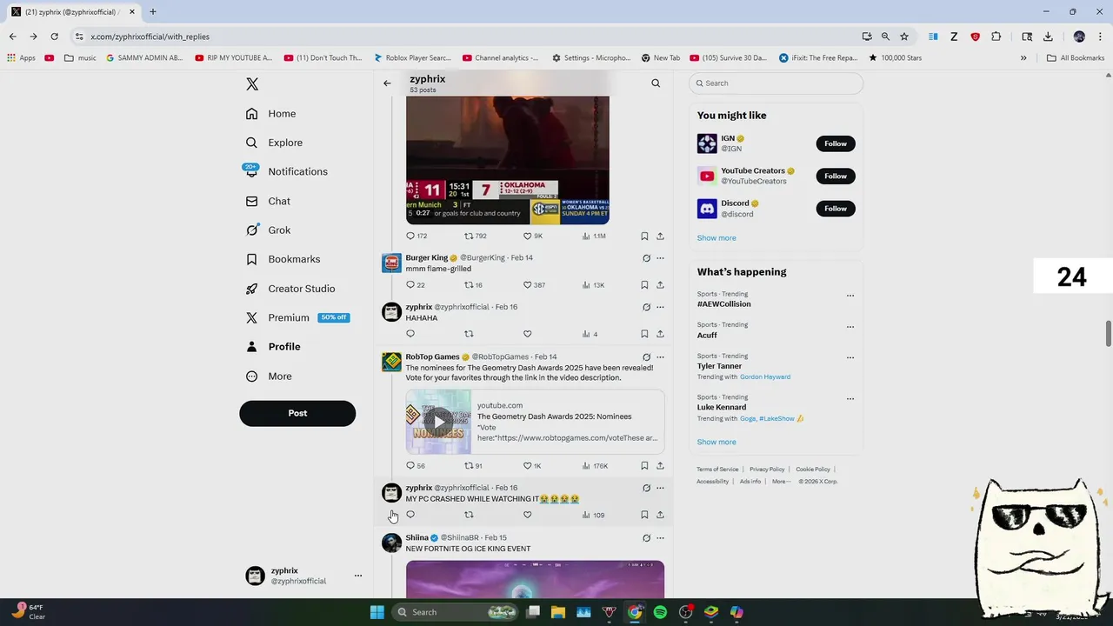Follow the Discord account
This screenshot has height=626, width=1113.
click(836, 209)
